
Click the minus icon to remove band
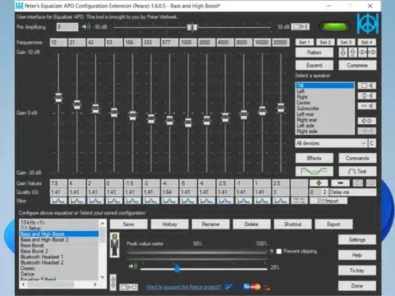(x=340, y=183)
